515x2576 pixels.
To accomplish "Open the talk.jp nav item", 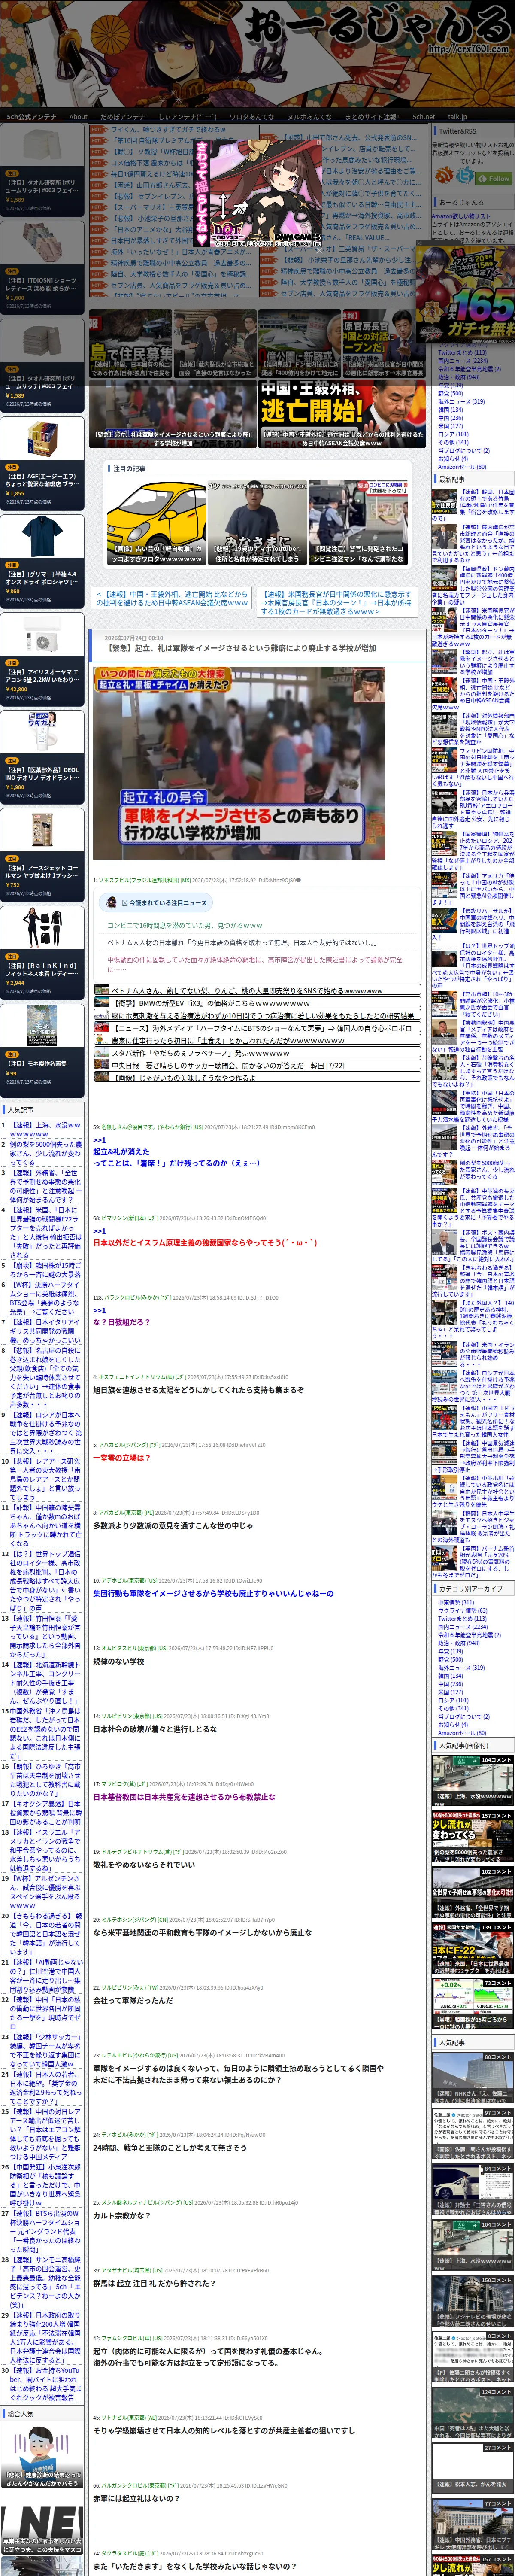I will pyautogui.click(x=457, y=117).
